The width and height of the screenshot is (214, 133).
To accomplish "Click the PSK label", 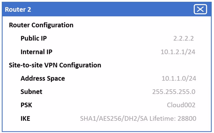I will 26,105.
